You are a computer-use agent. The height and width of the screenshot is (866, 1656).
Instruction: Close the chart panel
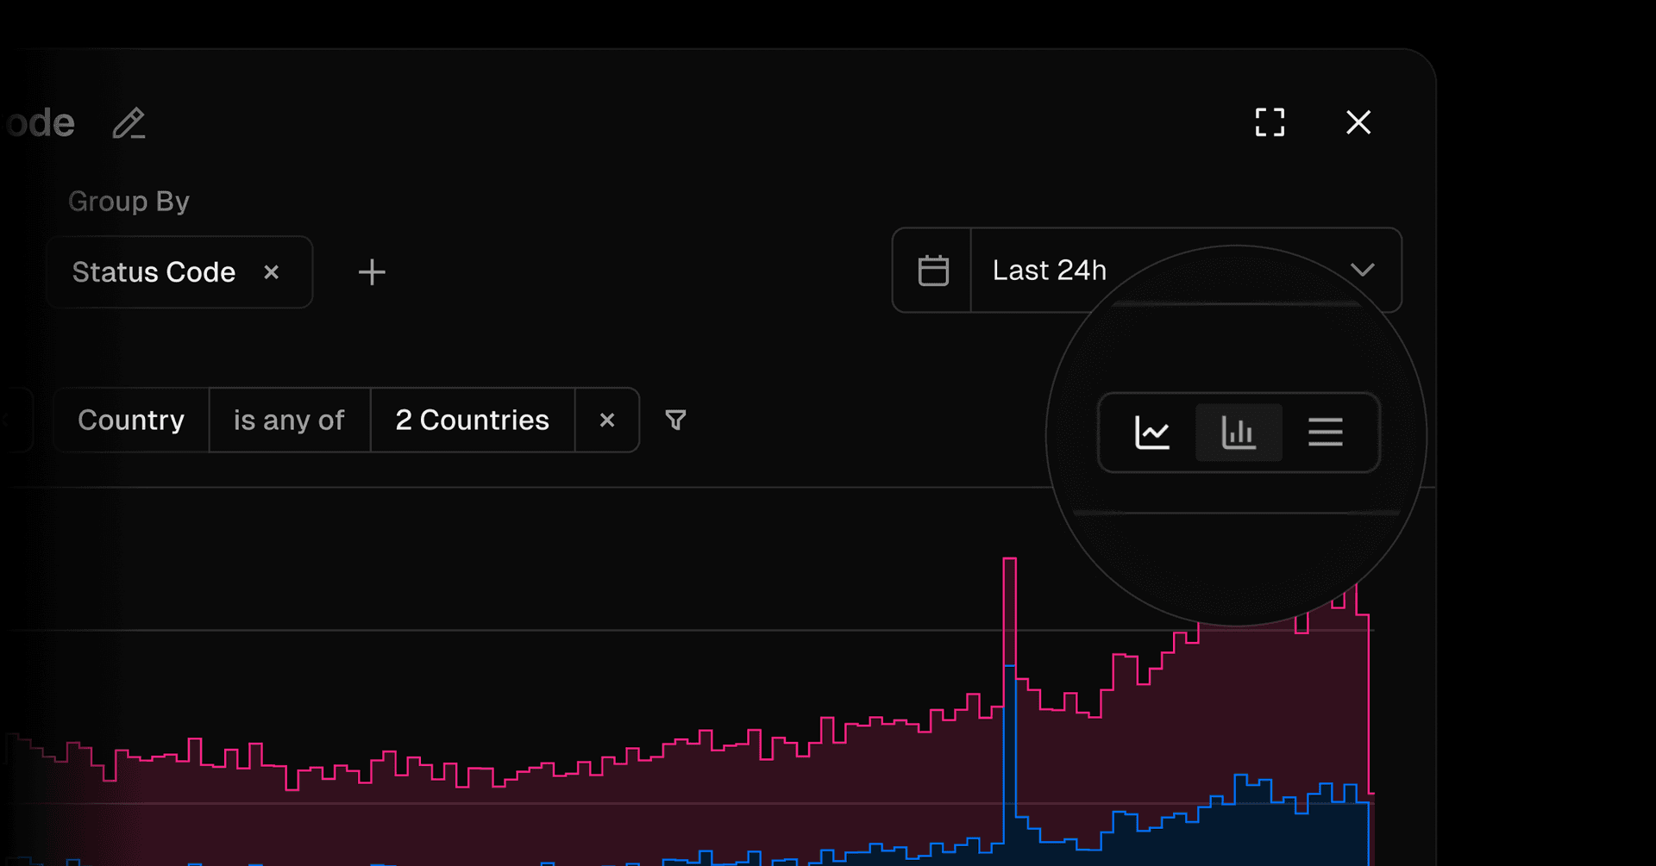[1358, 122]
